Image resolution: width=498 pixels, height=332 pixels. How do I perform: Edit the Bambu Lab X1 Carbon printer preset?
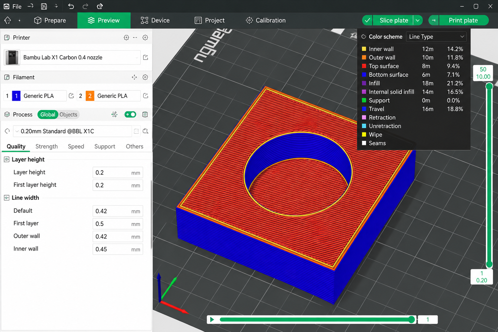tap(146, 57)
